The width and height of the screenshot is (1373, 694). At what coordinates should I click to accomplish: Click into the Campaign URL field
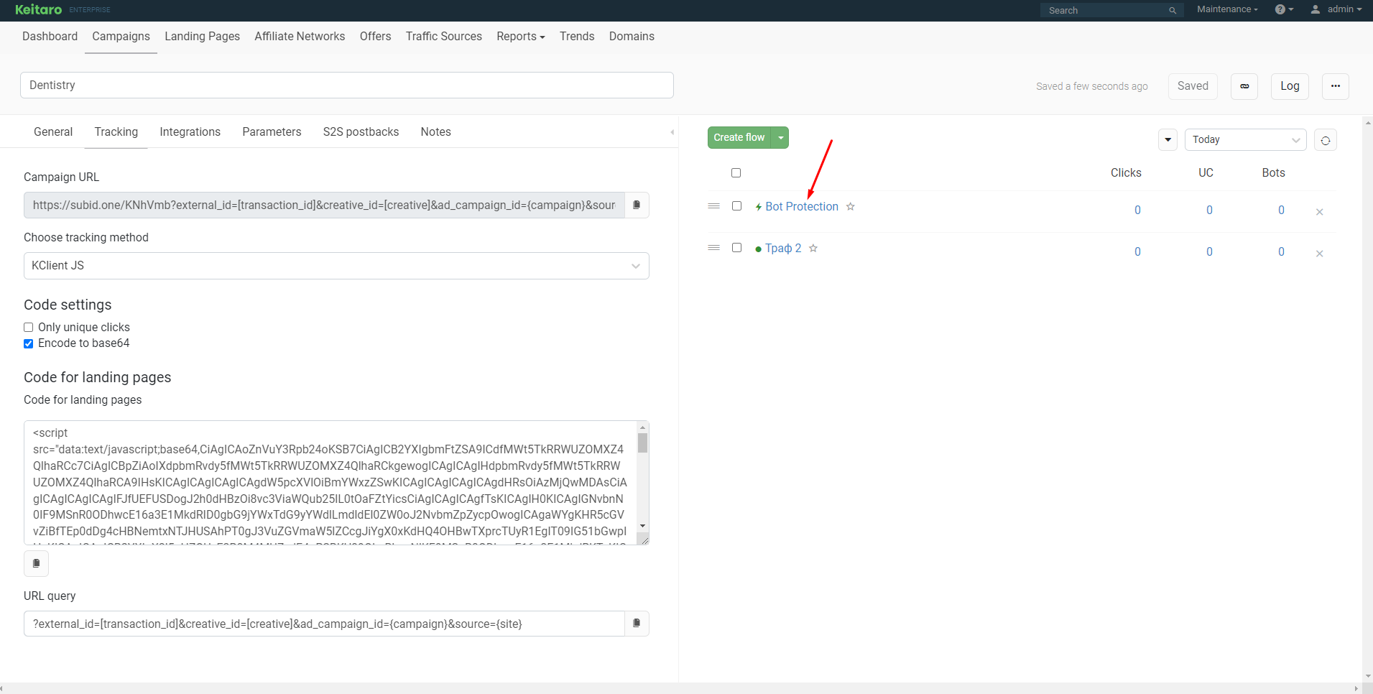tap(324, 205)
